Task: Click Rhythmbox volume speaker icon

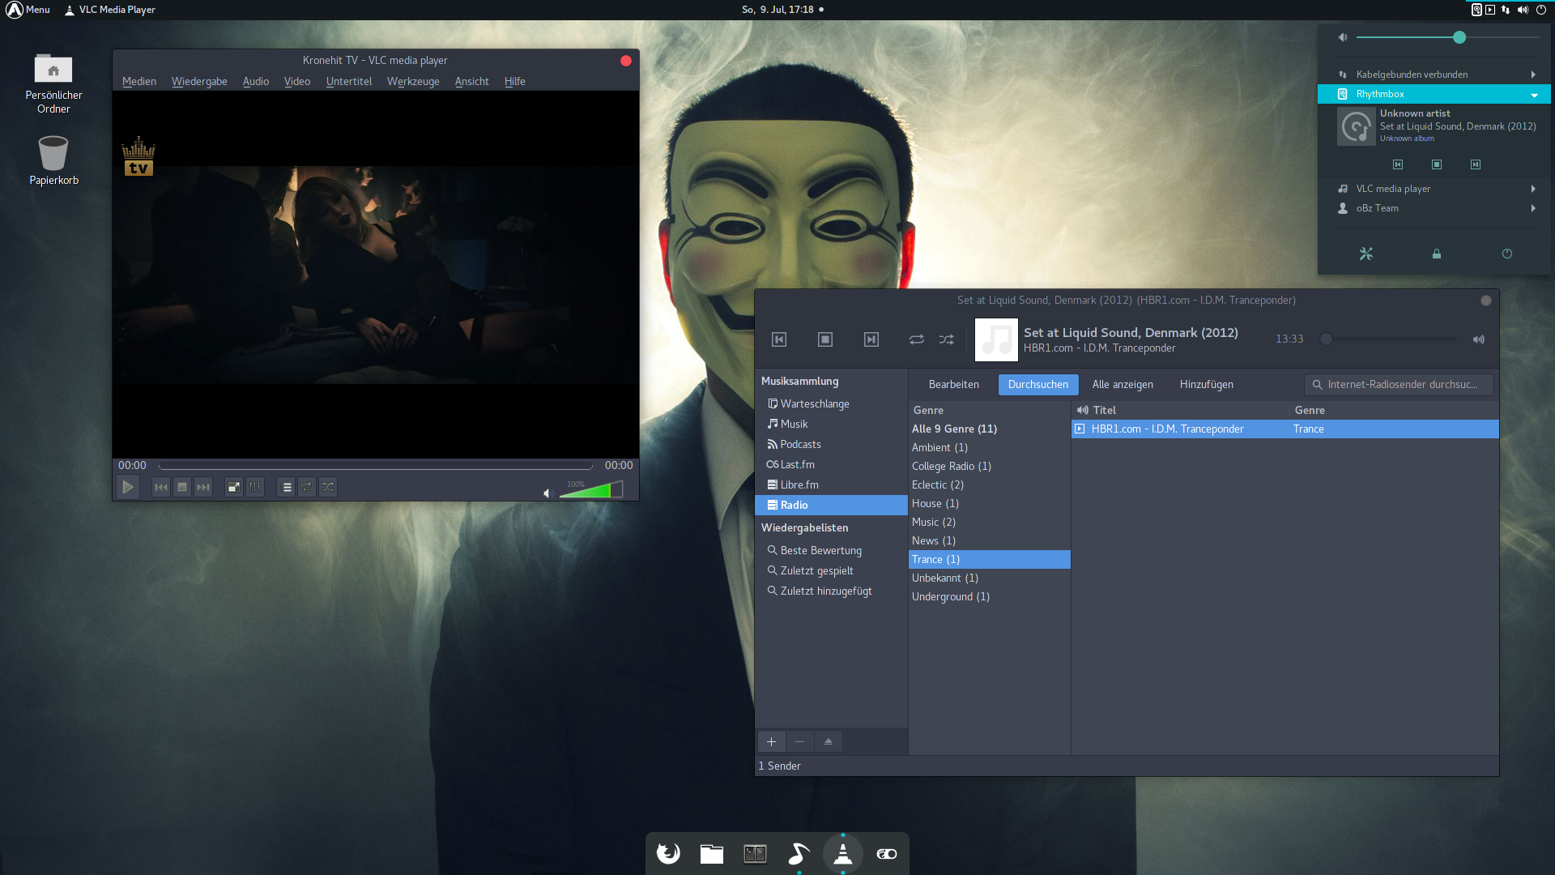Action: coord(1478,339)
